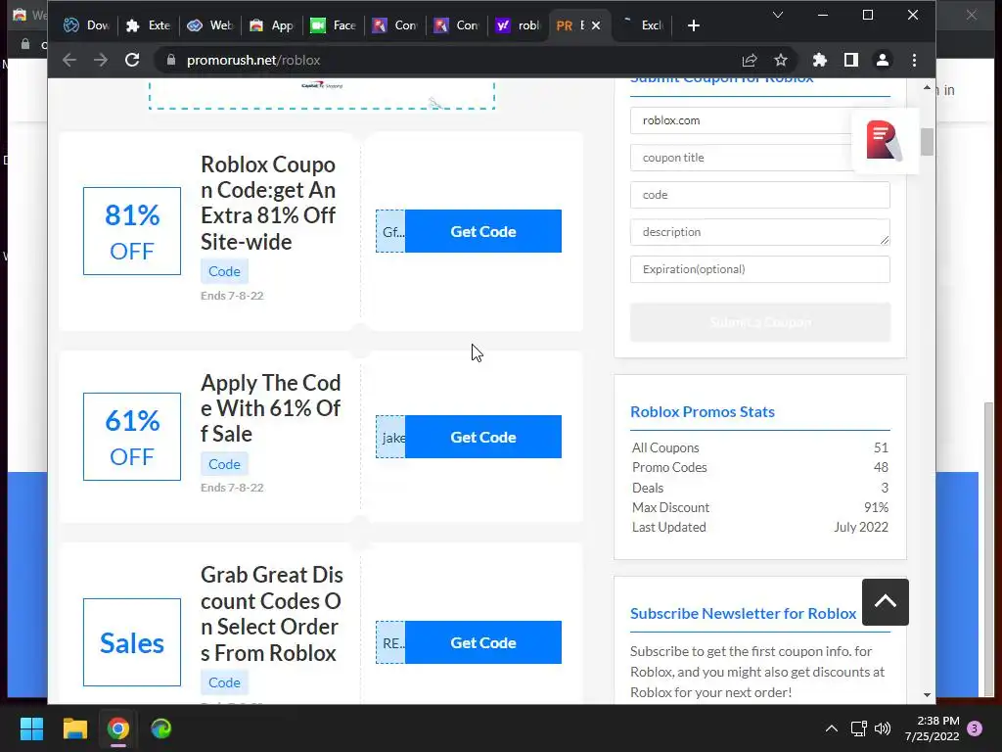Click the 81% OFF badge
1002x752 pixels.
(132, 231)
